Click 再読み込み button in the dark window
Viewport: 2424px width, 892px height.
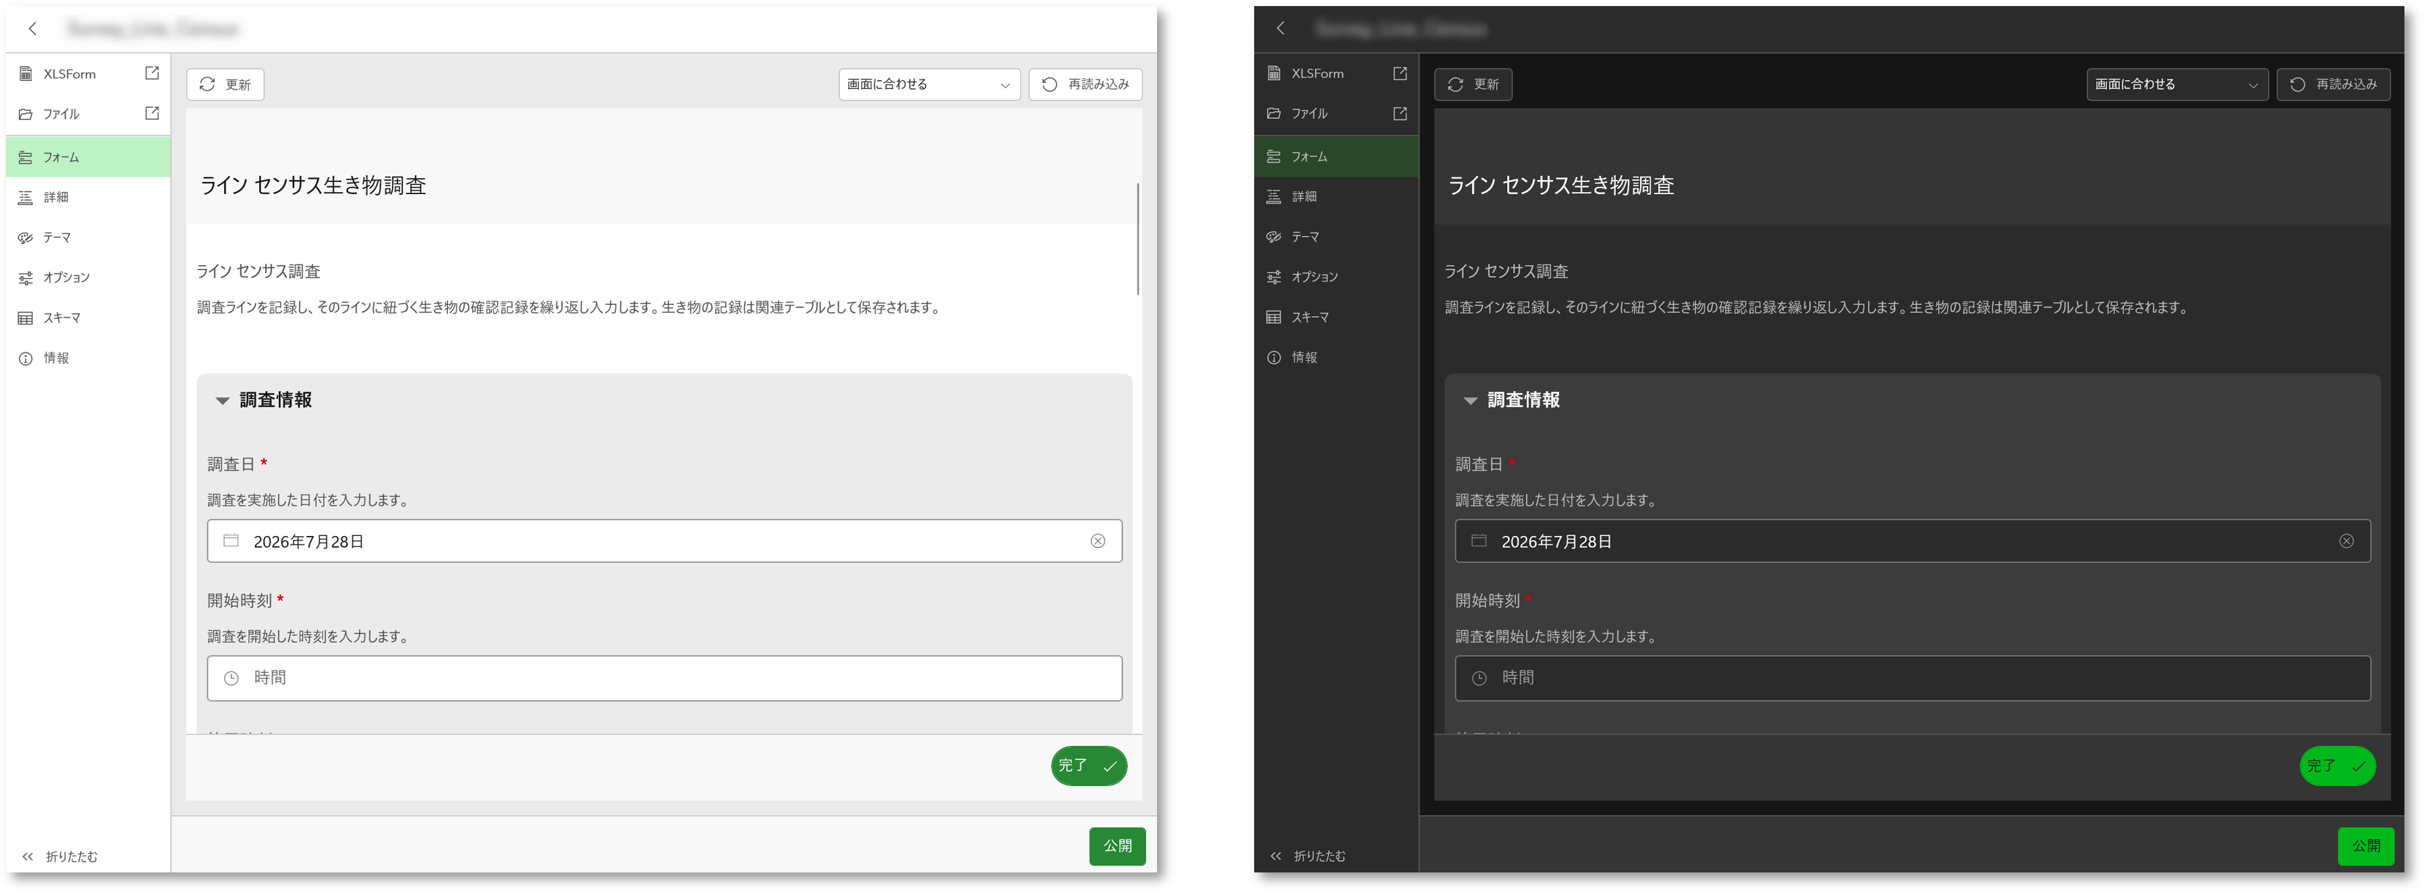point(2333,84)
